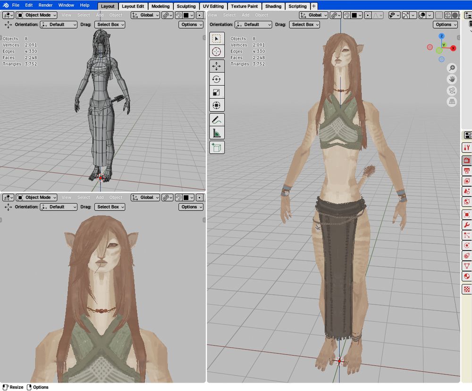Open Select menu in the right viewport

point(229,15)
